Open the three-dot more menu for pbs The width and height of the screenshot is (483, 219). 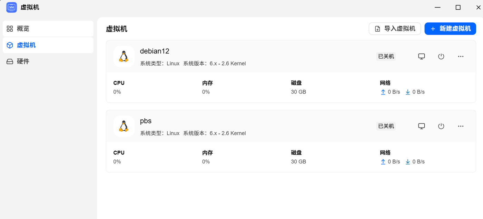pos(461,126)
